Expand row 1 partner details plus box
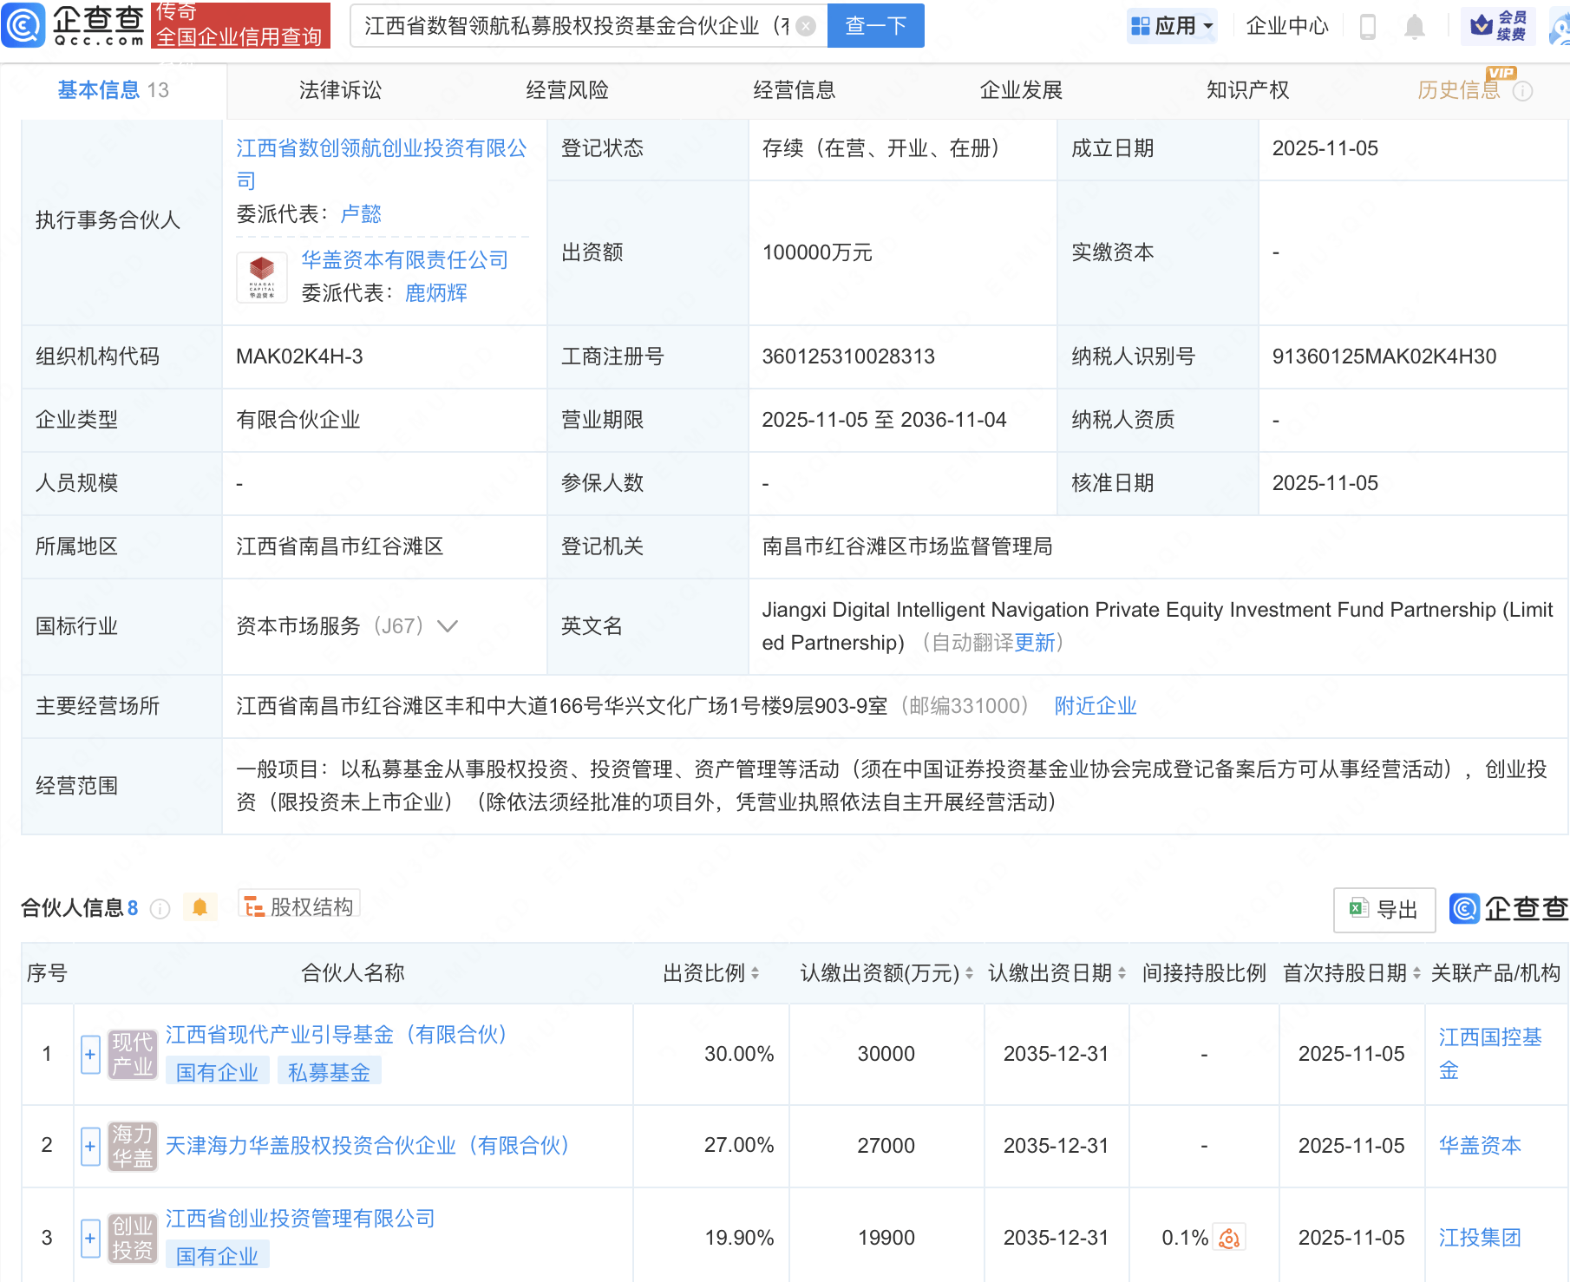 (x=90, y=1055)
